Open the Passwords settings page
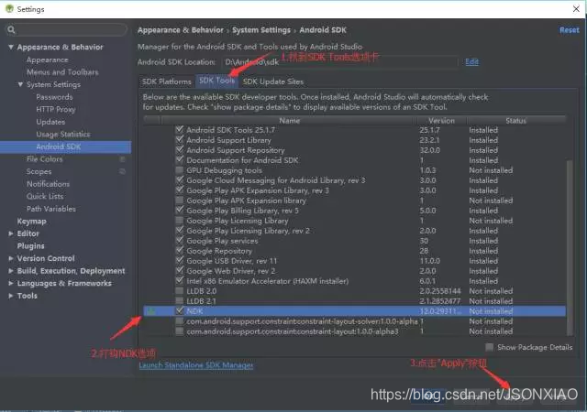587x412 pixels. (x=54, y=97)
